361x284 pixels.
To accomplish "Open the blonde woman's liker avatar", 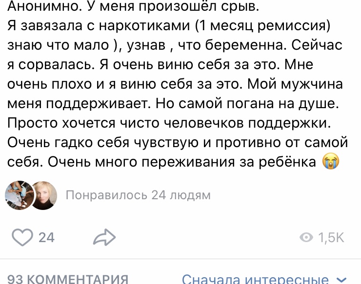I will 43,195.
